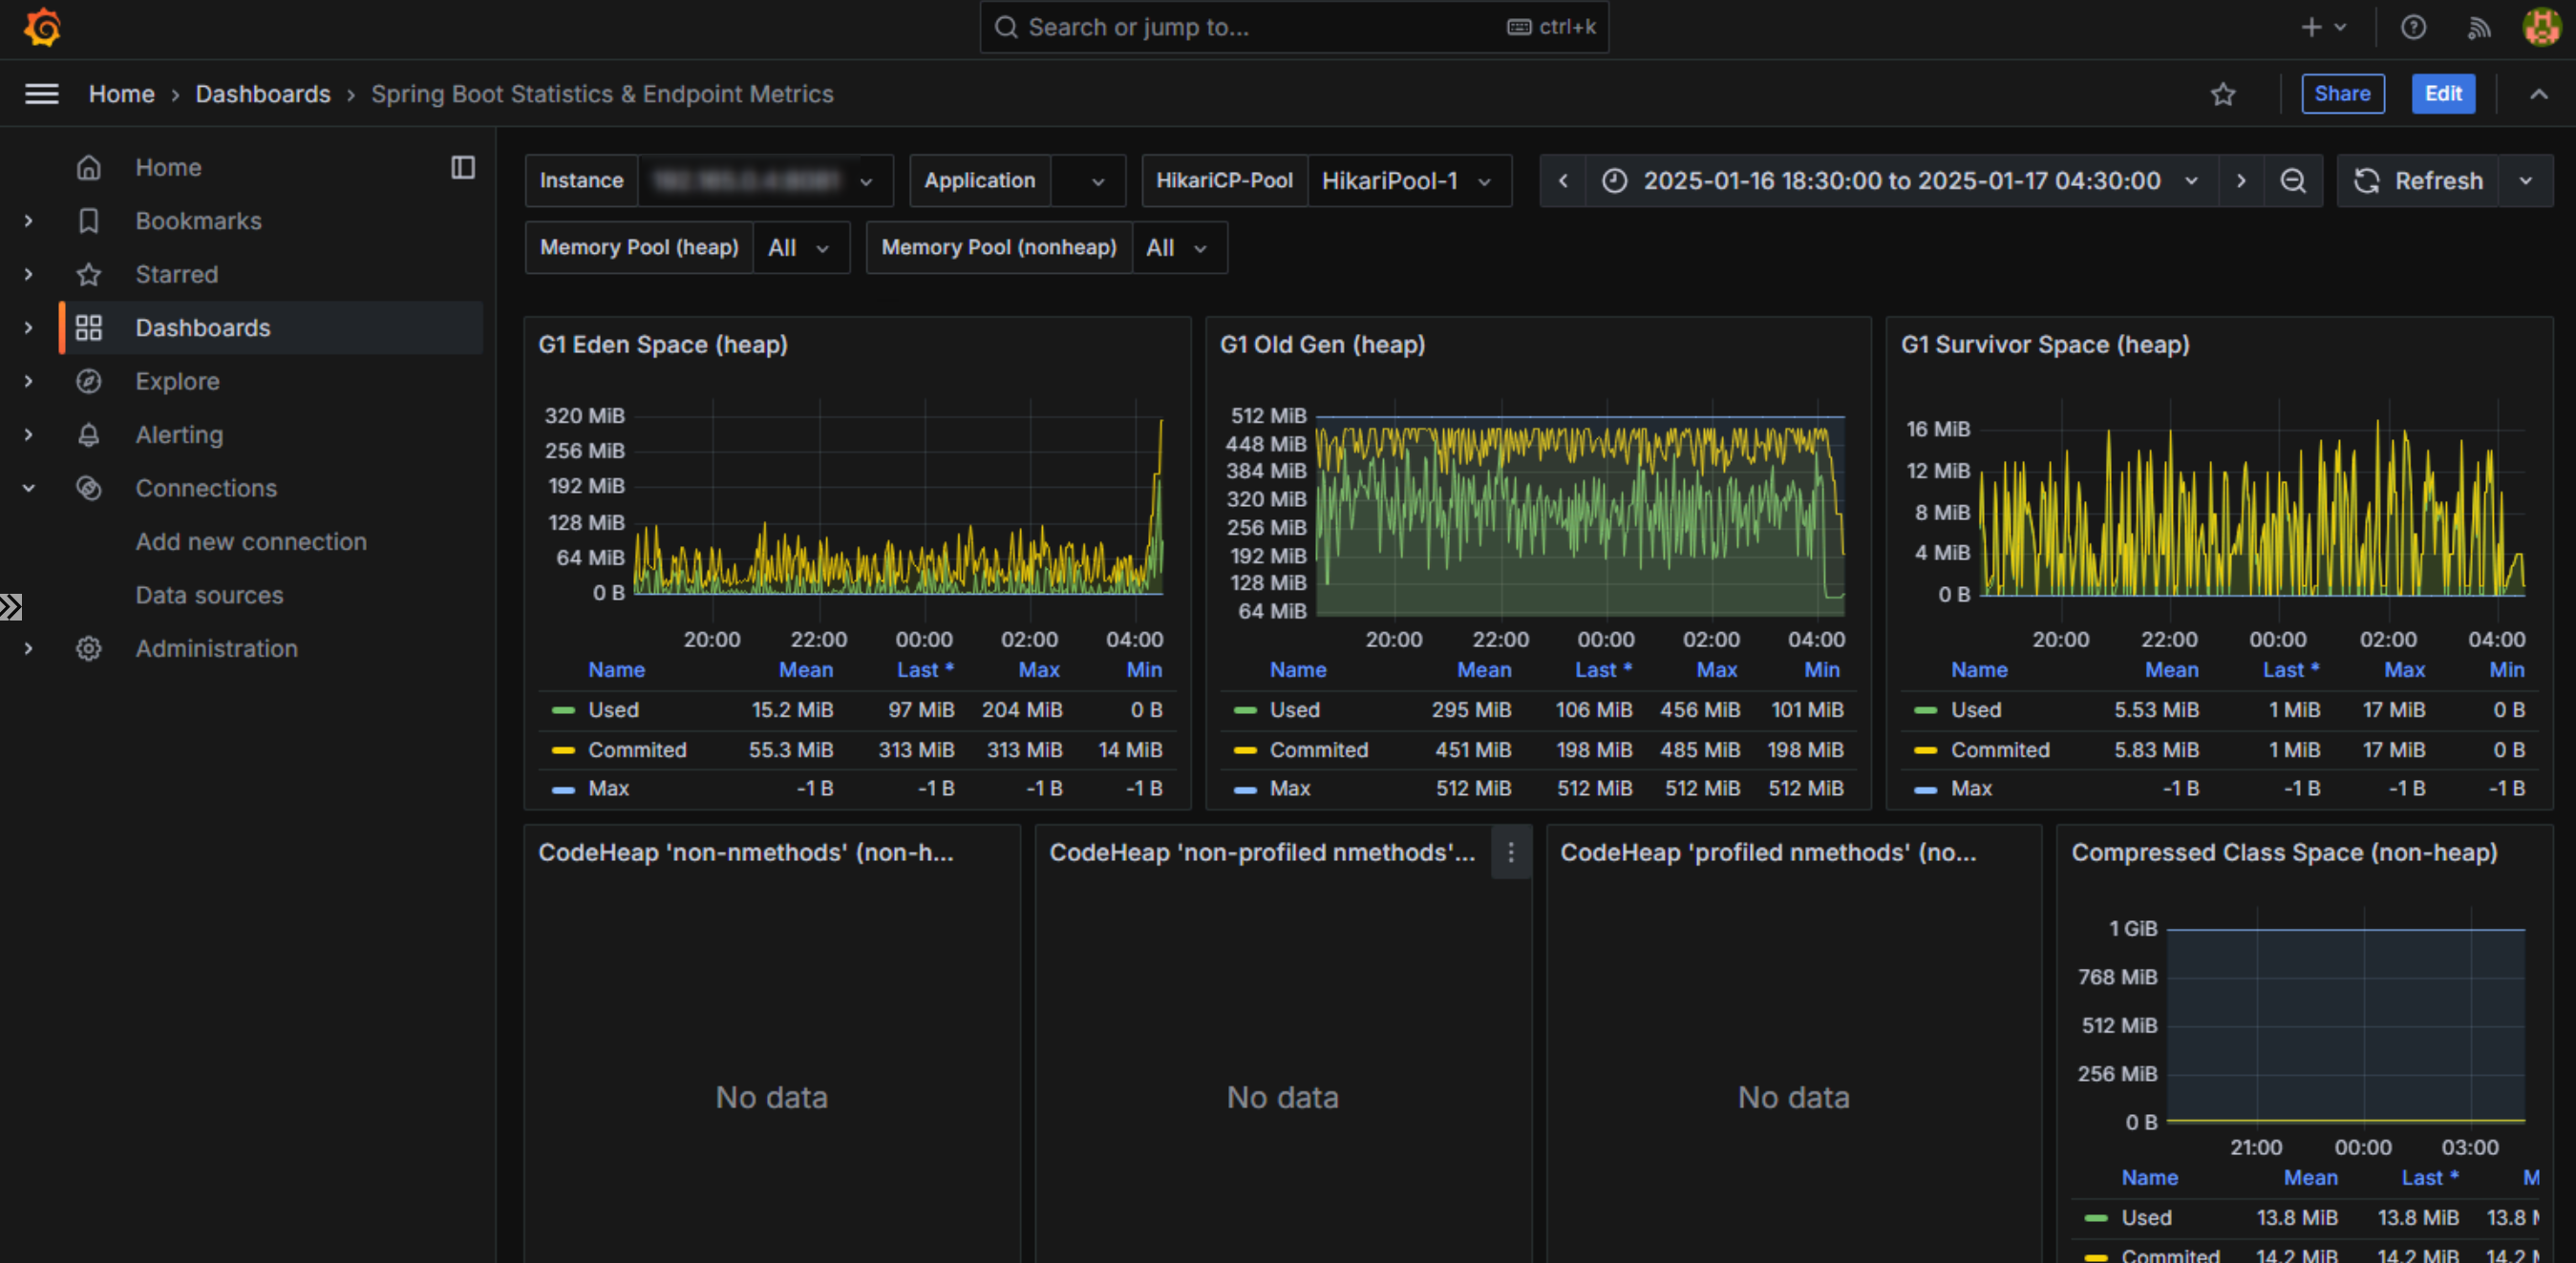Open Explore in the sidebar
The height and width of the screenshot is (1263, 2576).
tap(177, 382)
